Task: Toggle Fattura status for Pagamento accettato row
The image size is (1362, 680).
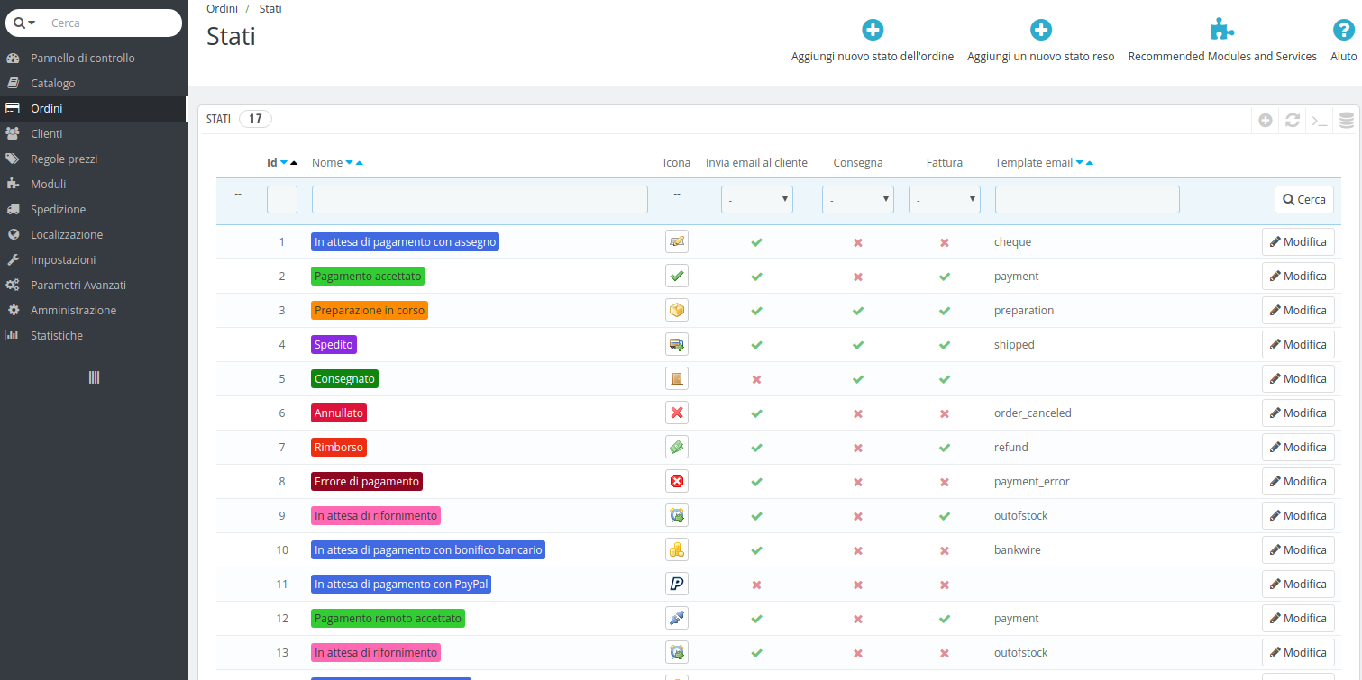Action: pos(944,277)
